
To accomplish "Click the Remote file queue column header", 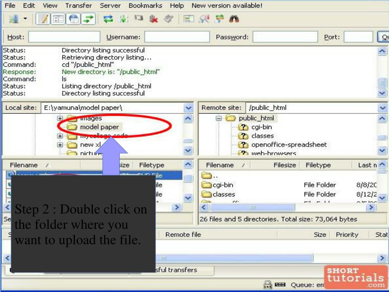I will click(183, 235).
